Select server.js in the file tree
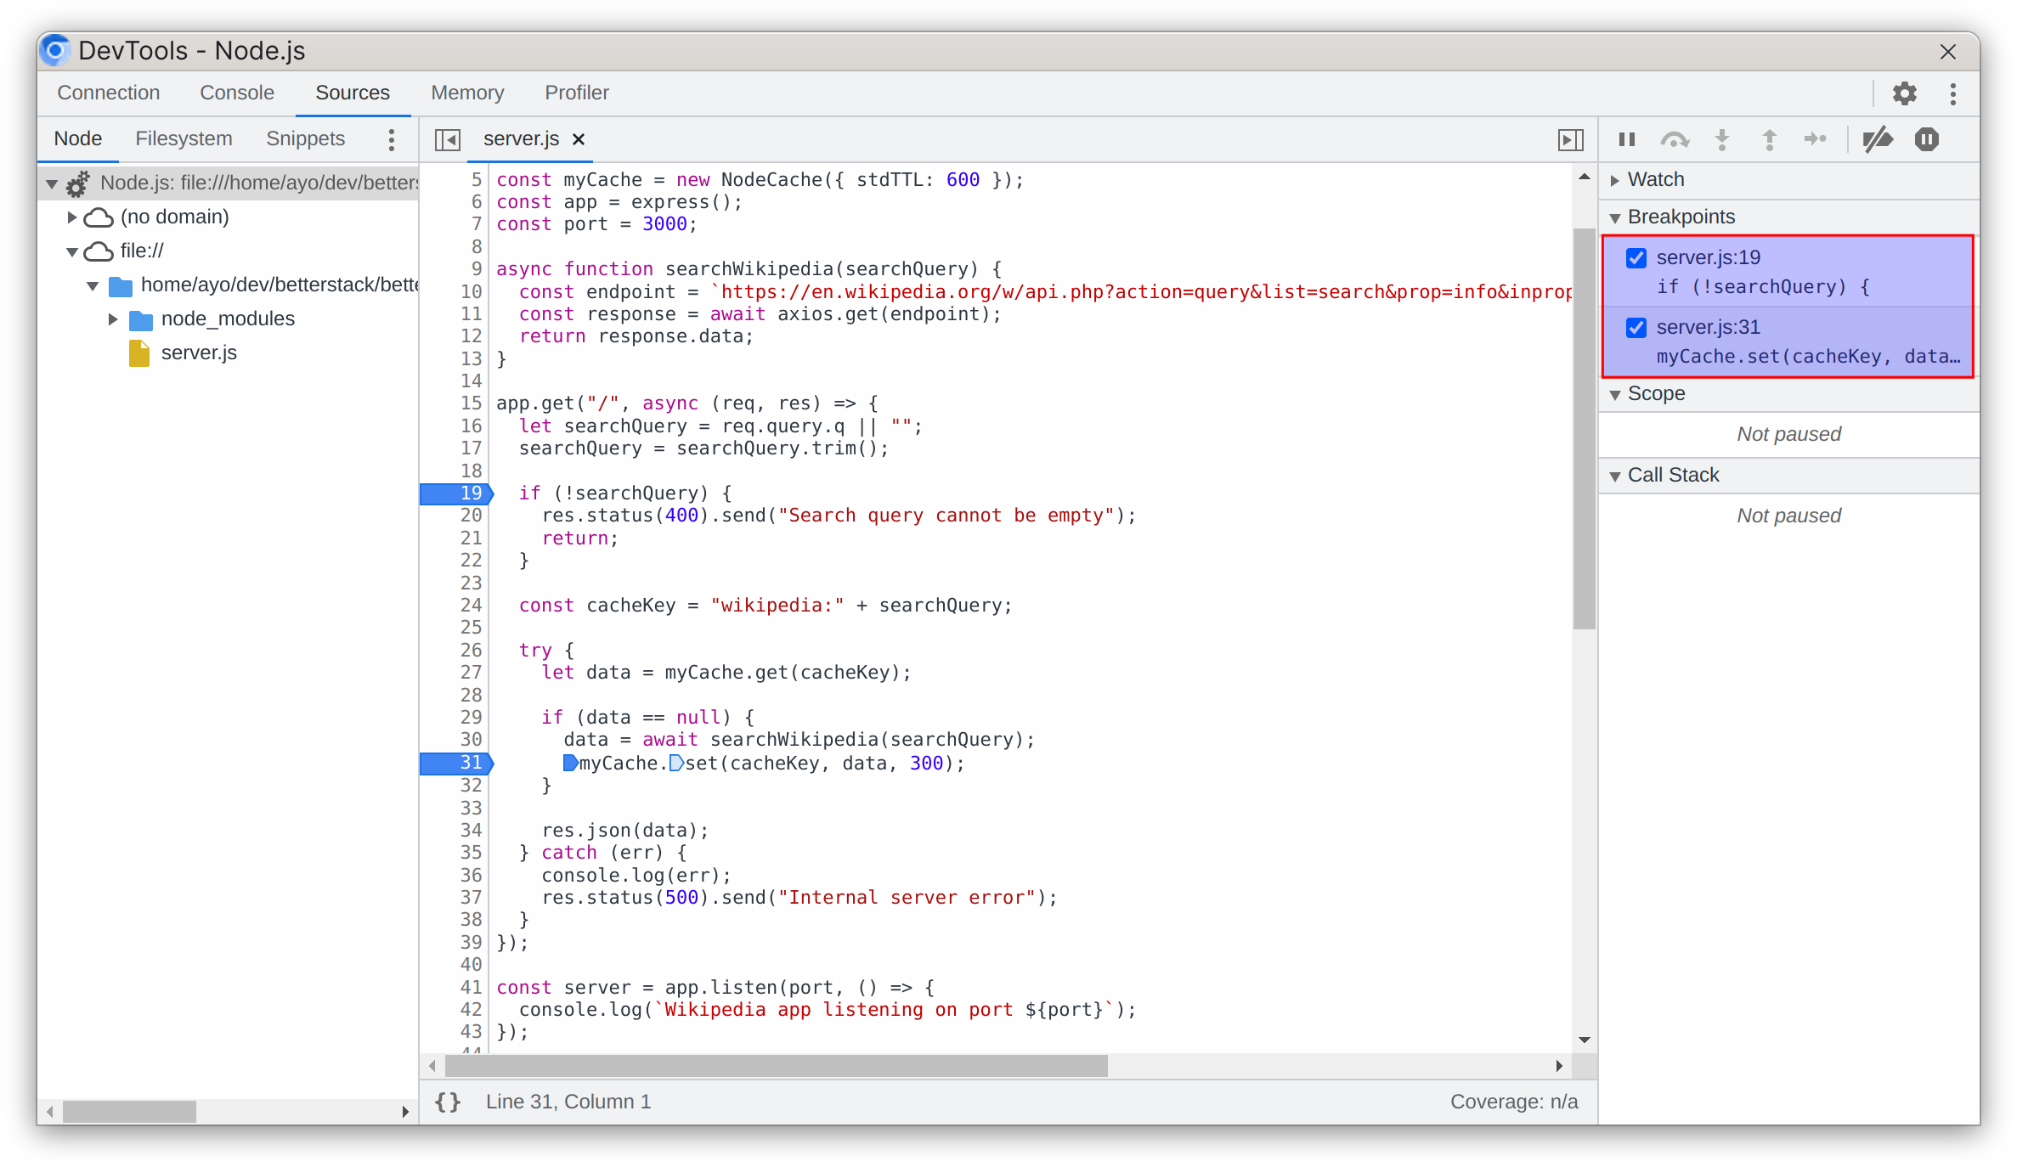Image resolution: width=2017 pixels, height=1167 pixels. coord(199,352)
